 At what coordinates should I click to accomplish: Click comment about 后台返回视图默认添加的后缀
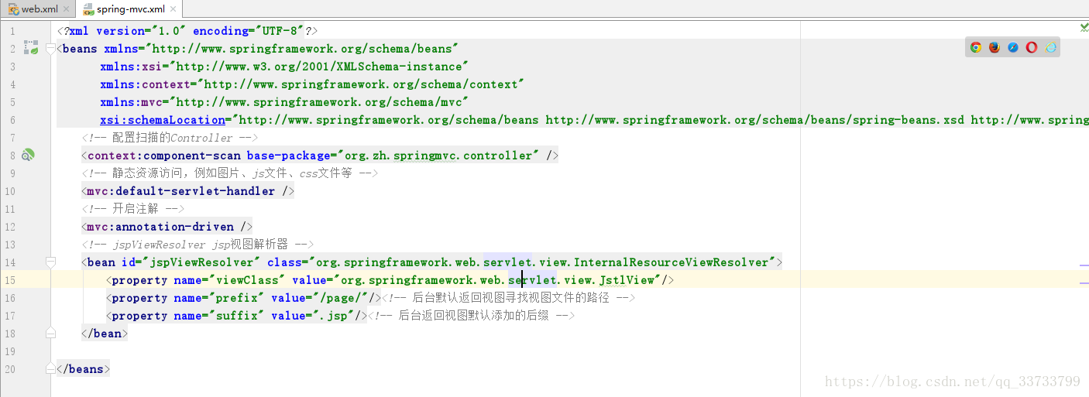[x=471, y=316]
